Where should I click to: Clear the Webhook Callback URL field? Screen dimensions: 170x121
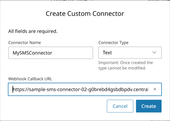coord(155,89)
